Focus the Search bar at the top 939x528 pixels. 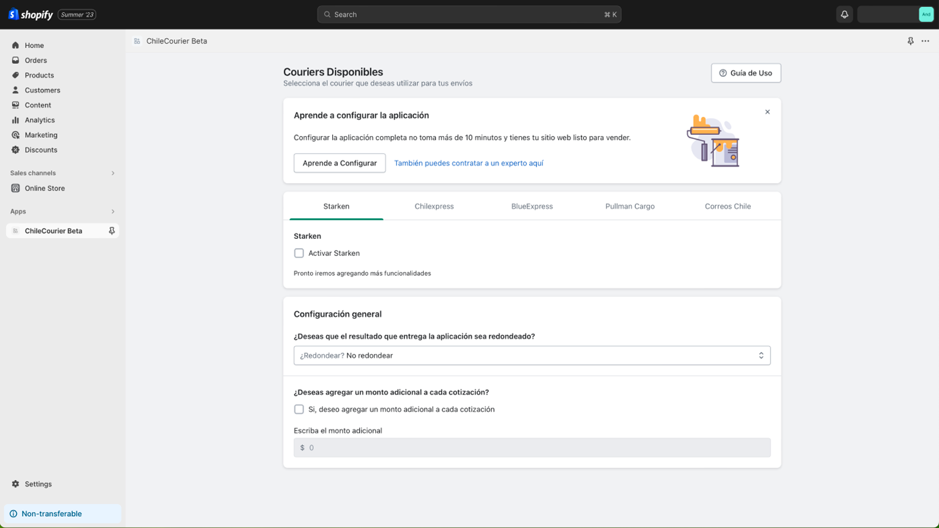(469, 15)
